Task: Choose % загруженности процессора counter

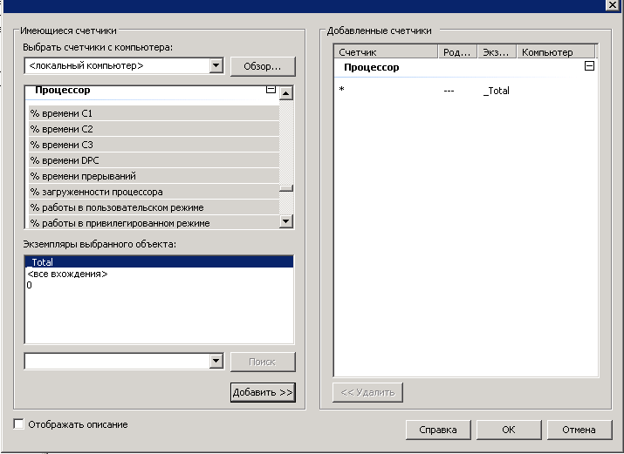Action: pos(96,192)
